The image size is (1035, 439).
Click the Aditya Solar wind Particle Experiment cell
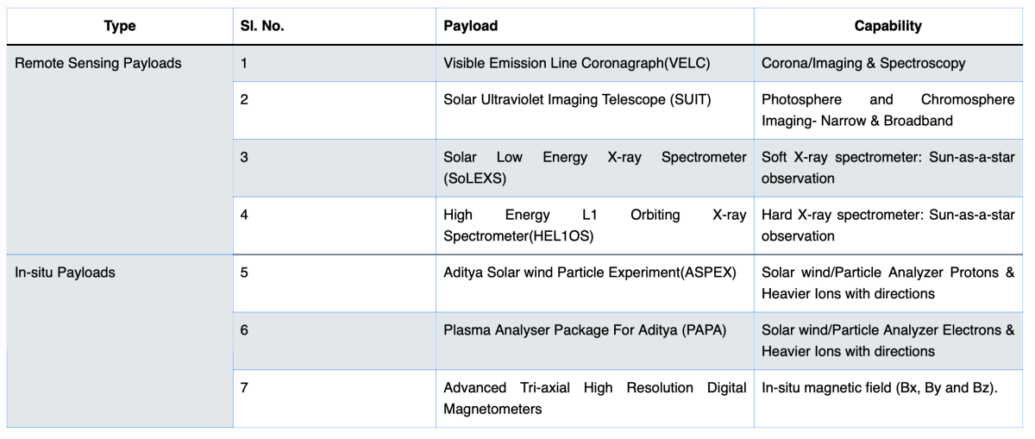[x=589, y=273]
